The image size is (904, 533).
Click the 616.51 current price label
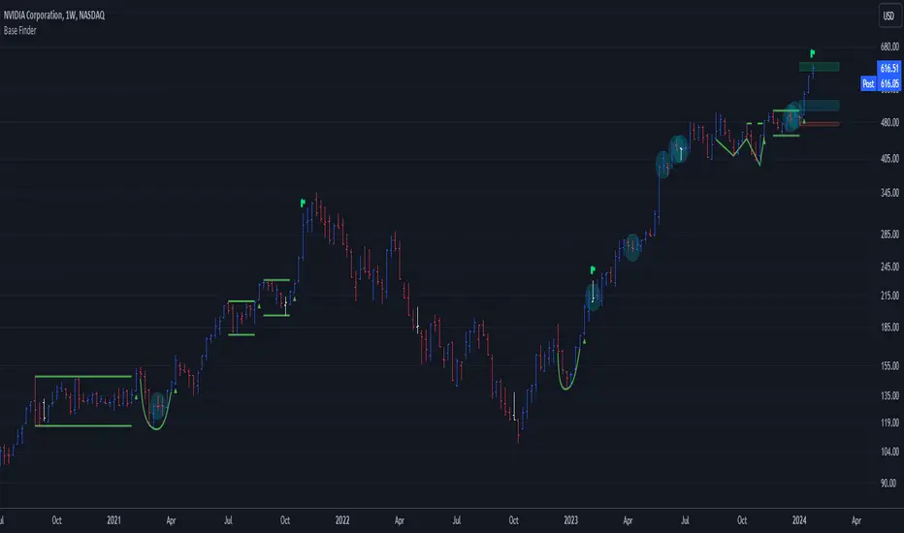coord(888,68)
